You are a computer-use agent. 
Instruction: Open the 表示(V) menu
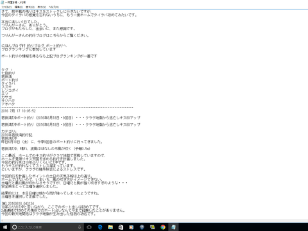pos(42,7)
